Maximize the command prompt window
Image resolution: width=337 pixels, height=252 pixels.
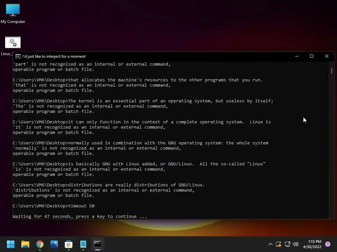pyautogui.click(x=312, y=56)
